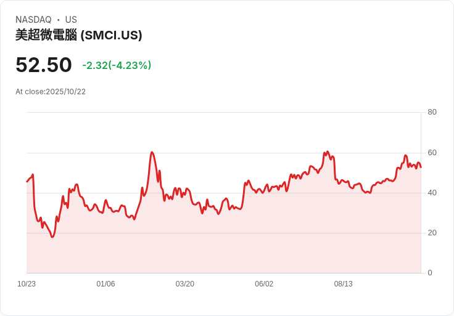Image resolution: width=454 pixels, height=316 pixels.
Task: Click the lowest dip on the price line
Action: [52, 237]
